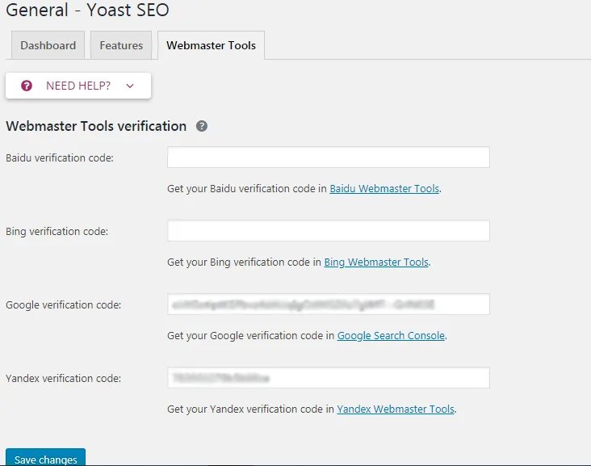591x466 pixels.
Task: Open the Dashboard tab
Action: pyautogui.click(x=48, y=45)
